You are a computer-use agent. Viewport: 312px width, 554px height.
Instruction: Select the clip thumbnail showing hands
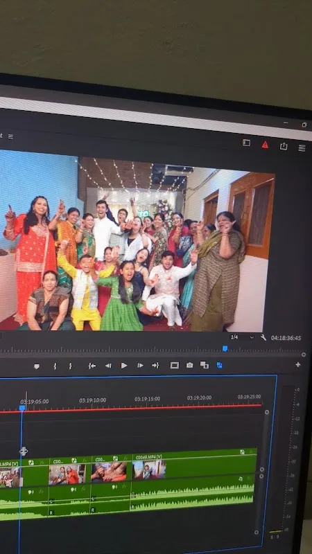coord(109,472)
